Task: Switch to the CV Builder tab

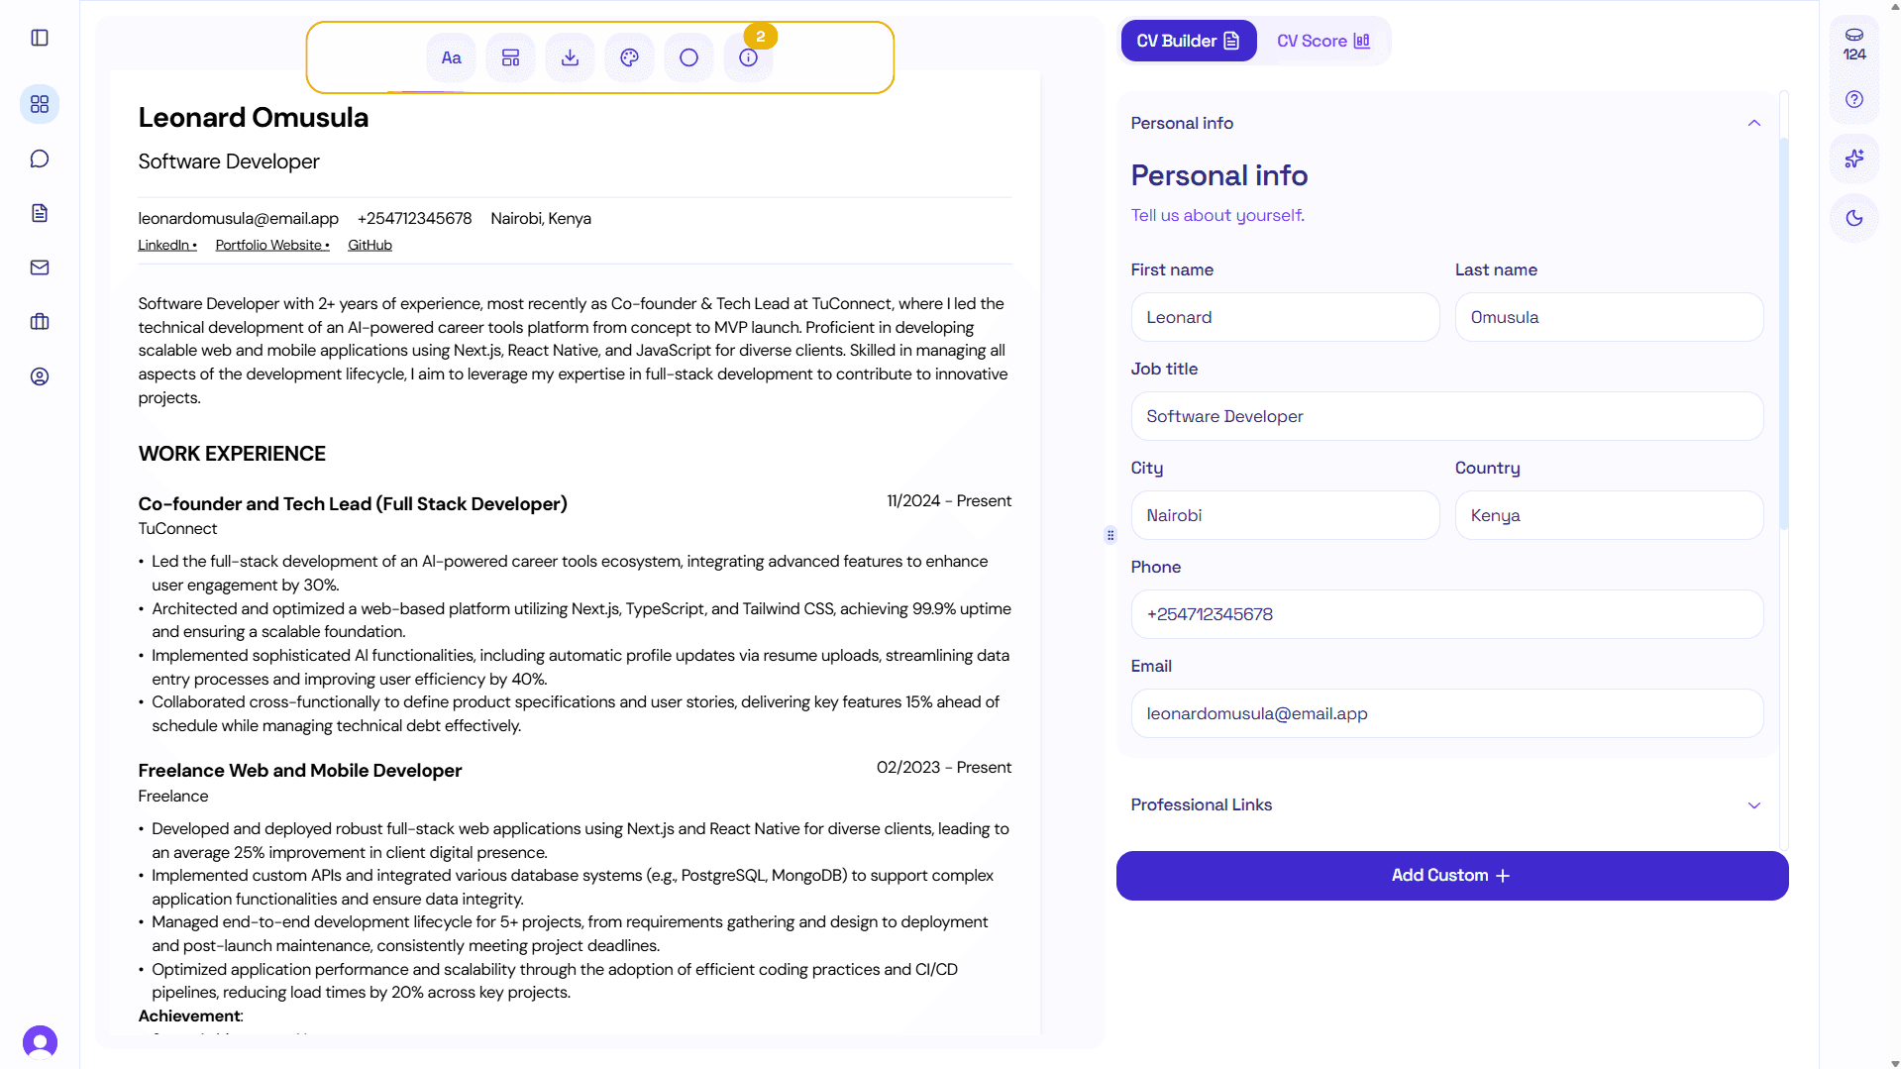Action: 1188,41
